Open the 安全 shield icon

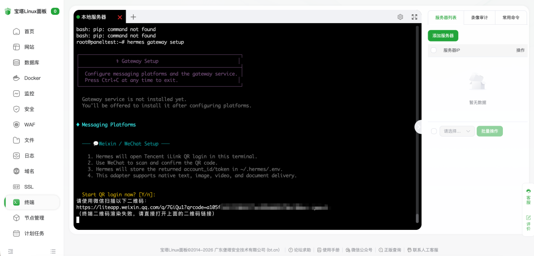[x=16, y=109]
